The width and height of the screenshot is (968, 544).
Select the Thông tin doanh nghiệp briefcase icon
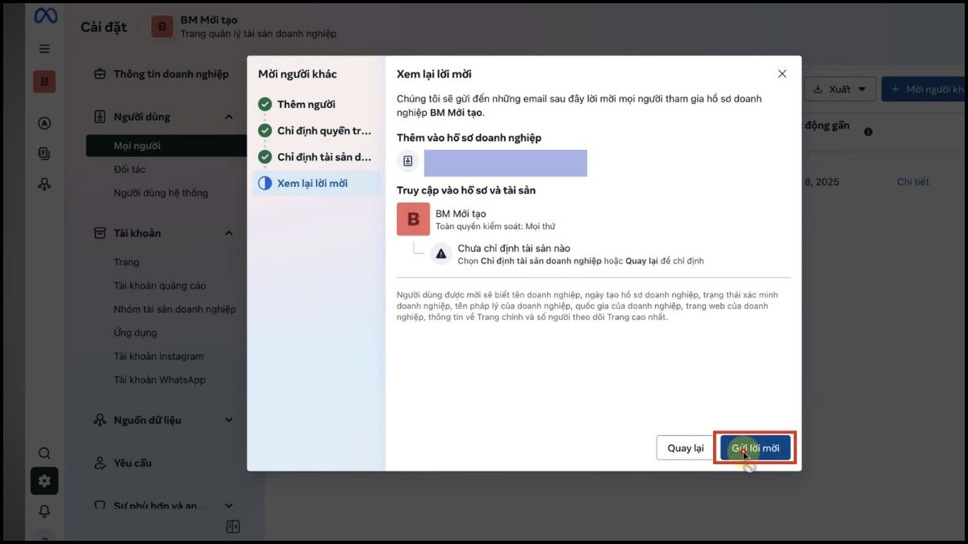(100, 74)
